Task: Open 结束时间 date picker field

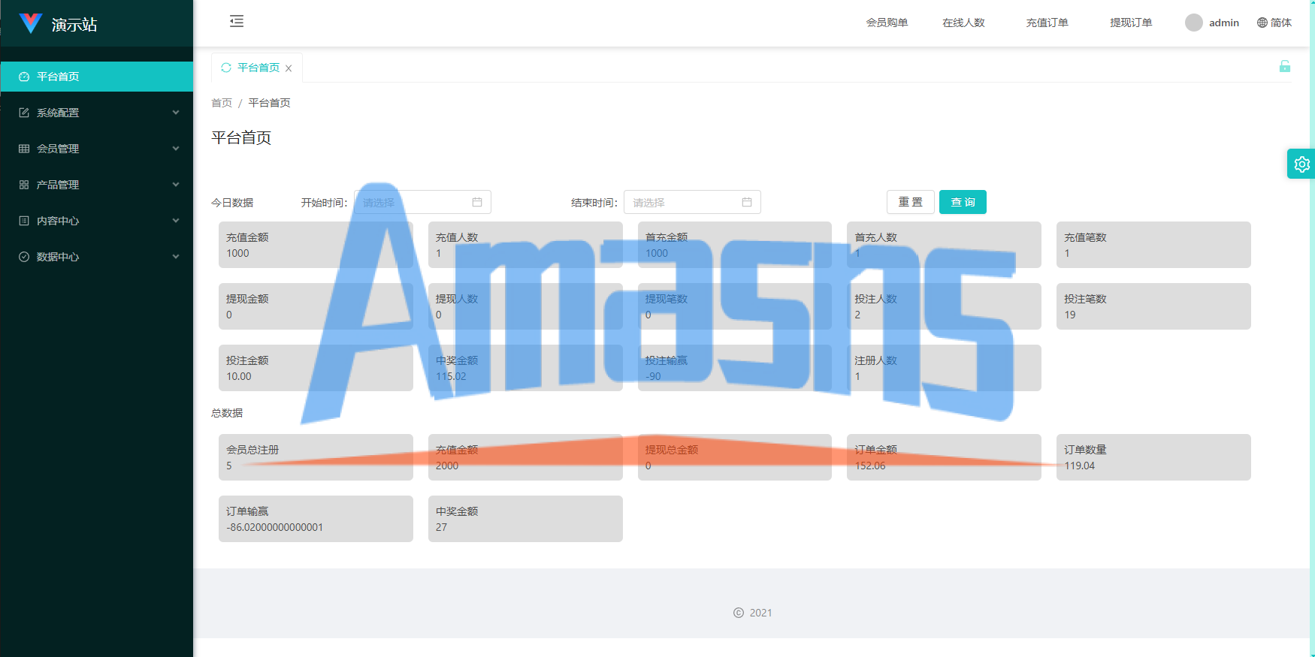Action: (x=692, y=202)
